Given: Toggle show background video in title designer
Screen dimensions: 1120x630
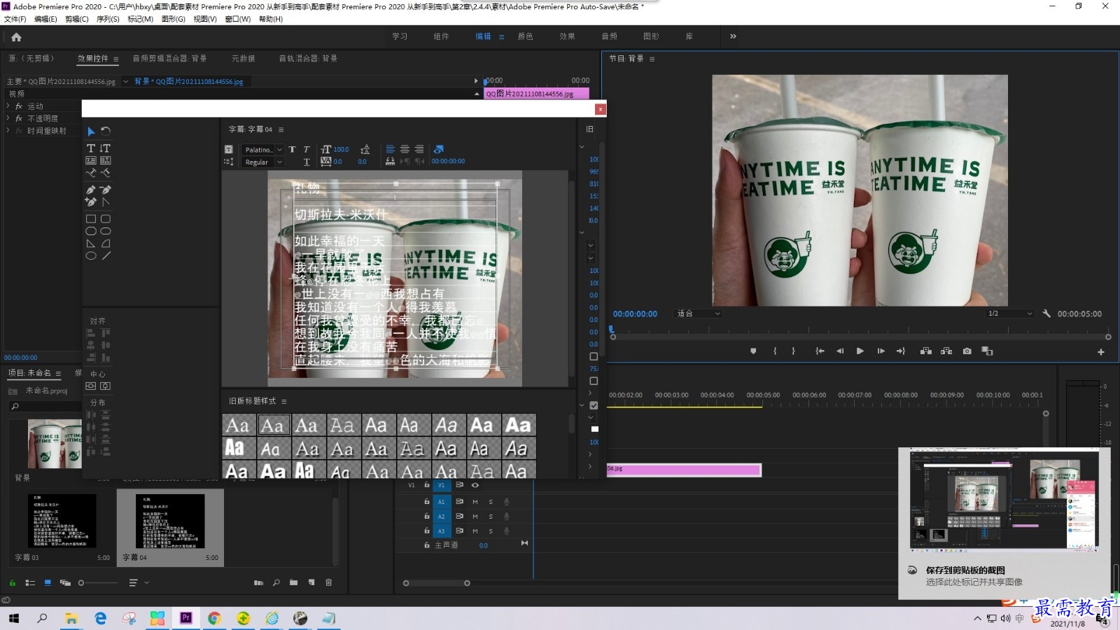Looking at the screenshot, I should [438, 149].
